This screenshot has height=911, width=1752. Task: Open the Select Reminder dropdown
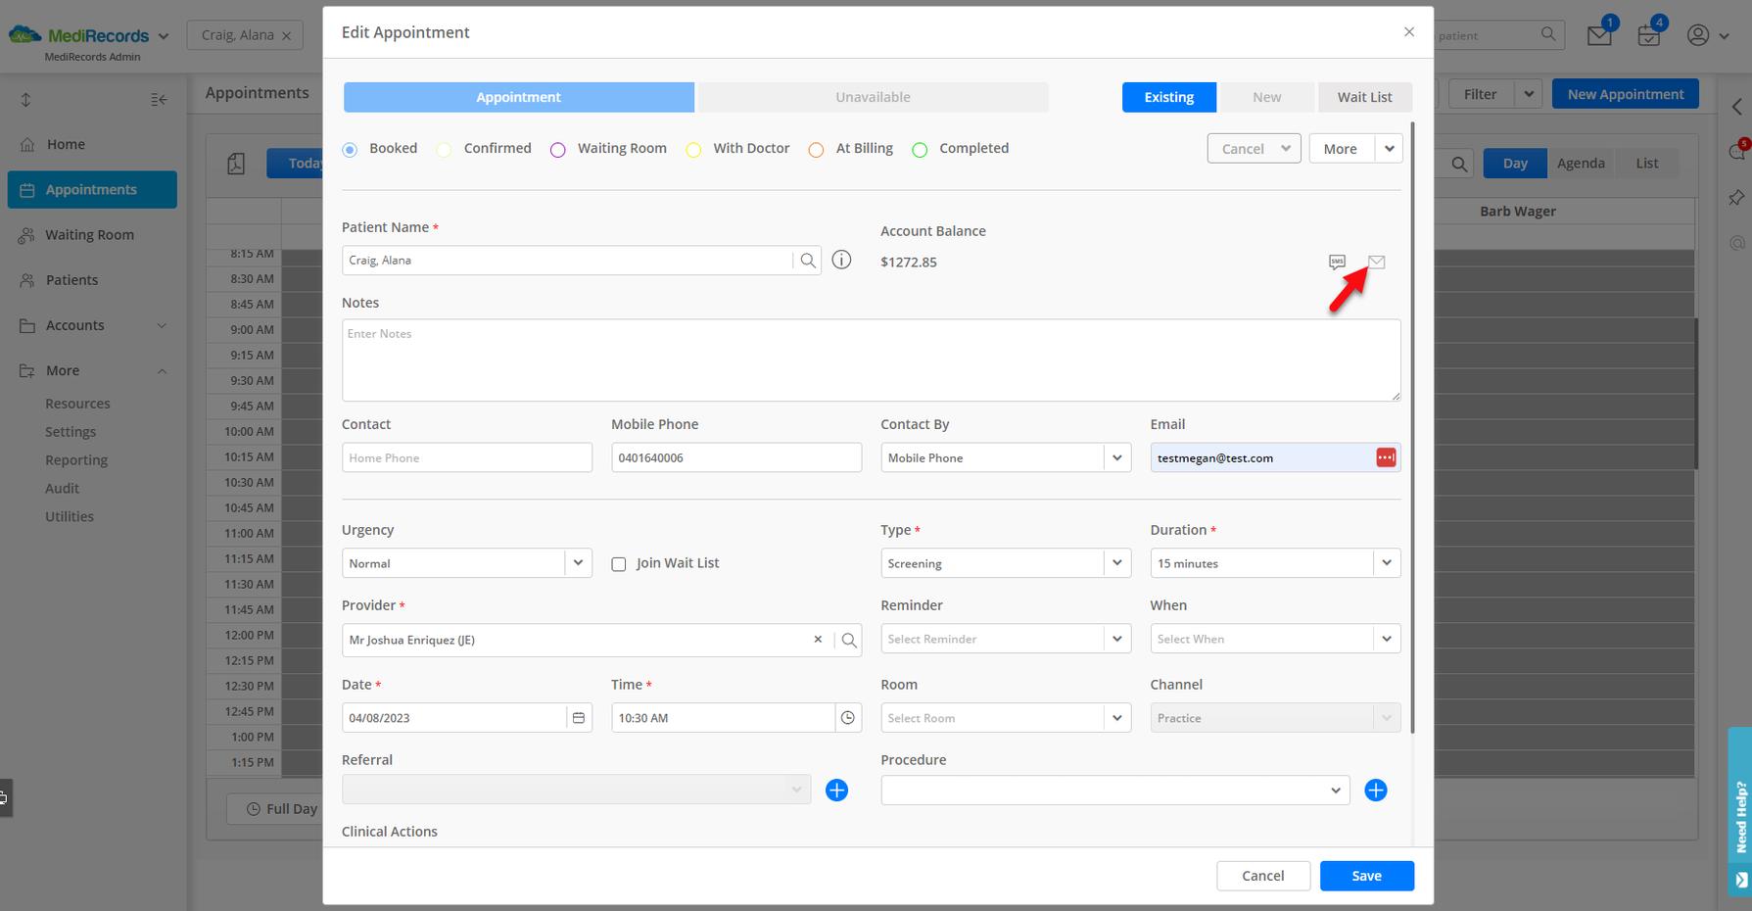point(1008,639)
